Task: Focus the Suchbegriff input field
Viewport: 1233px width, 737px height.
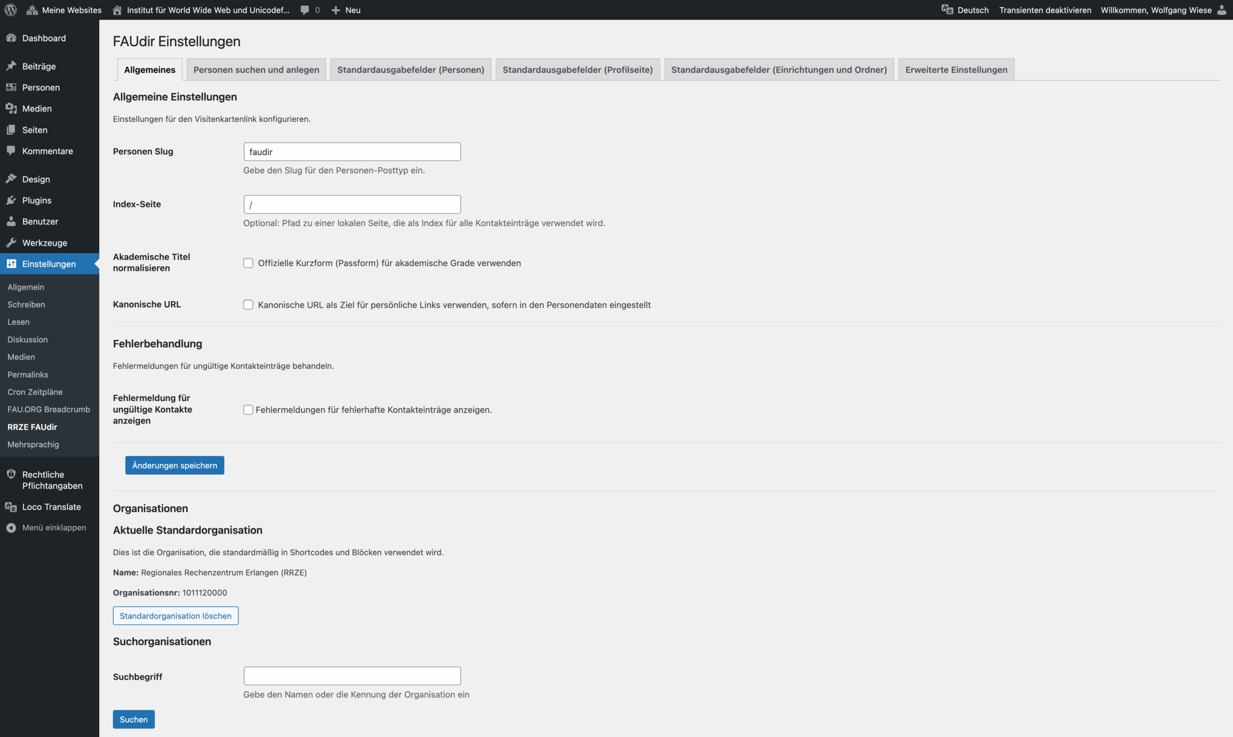Action: click(x=352, y=676)
